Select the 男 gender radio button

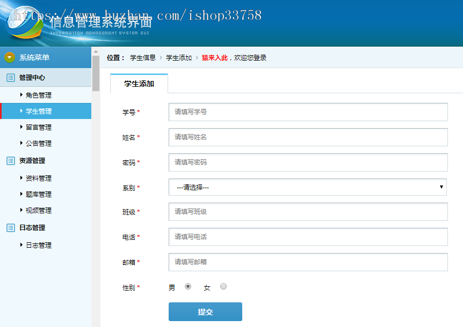(x=187, y=286)
